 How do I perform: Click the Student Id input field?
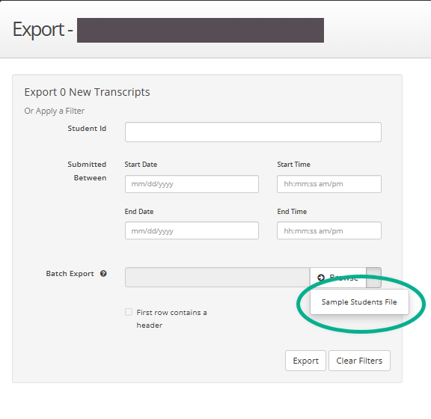pyautogui.click(x=253, y=132)
